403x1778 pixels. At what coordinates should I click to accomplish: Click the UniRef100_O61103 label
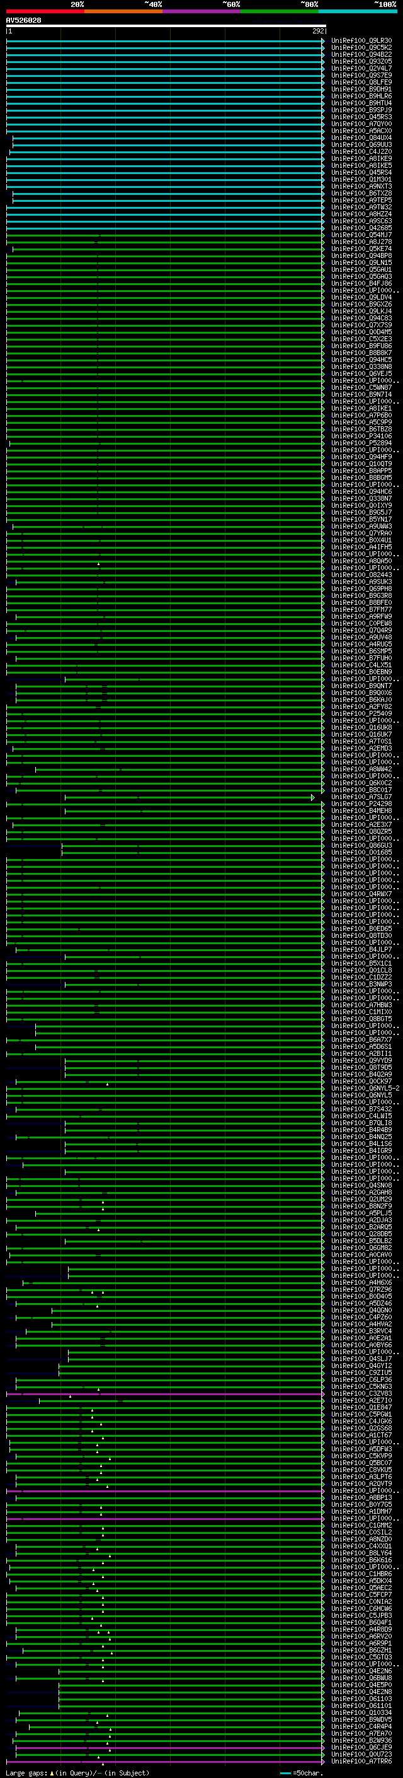[361, 1699]
